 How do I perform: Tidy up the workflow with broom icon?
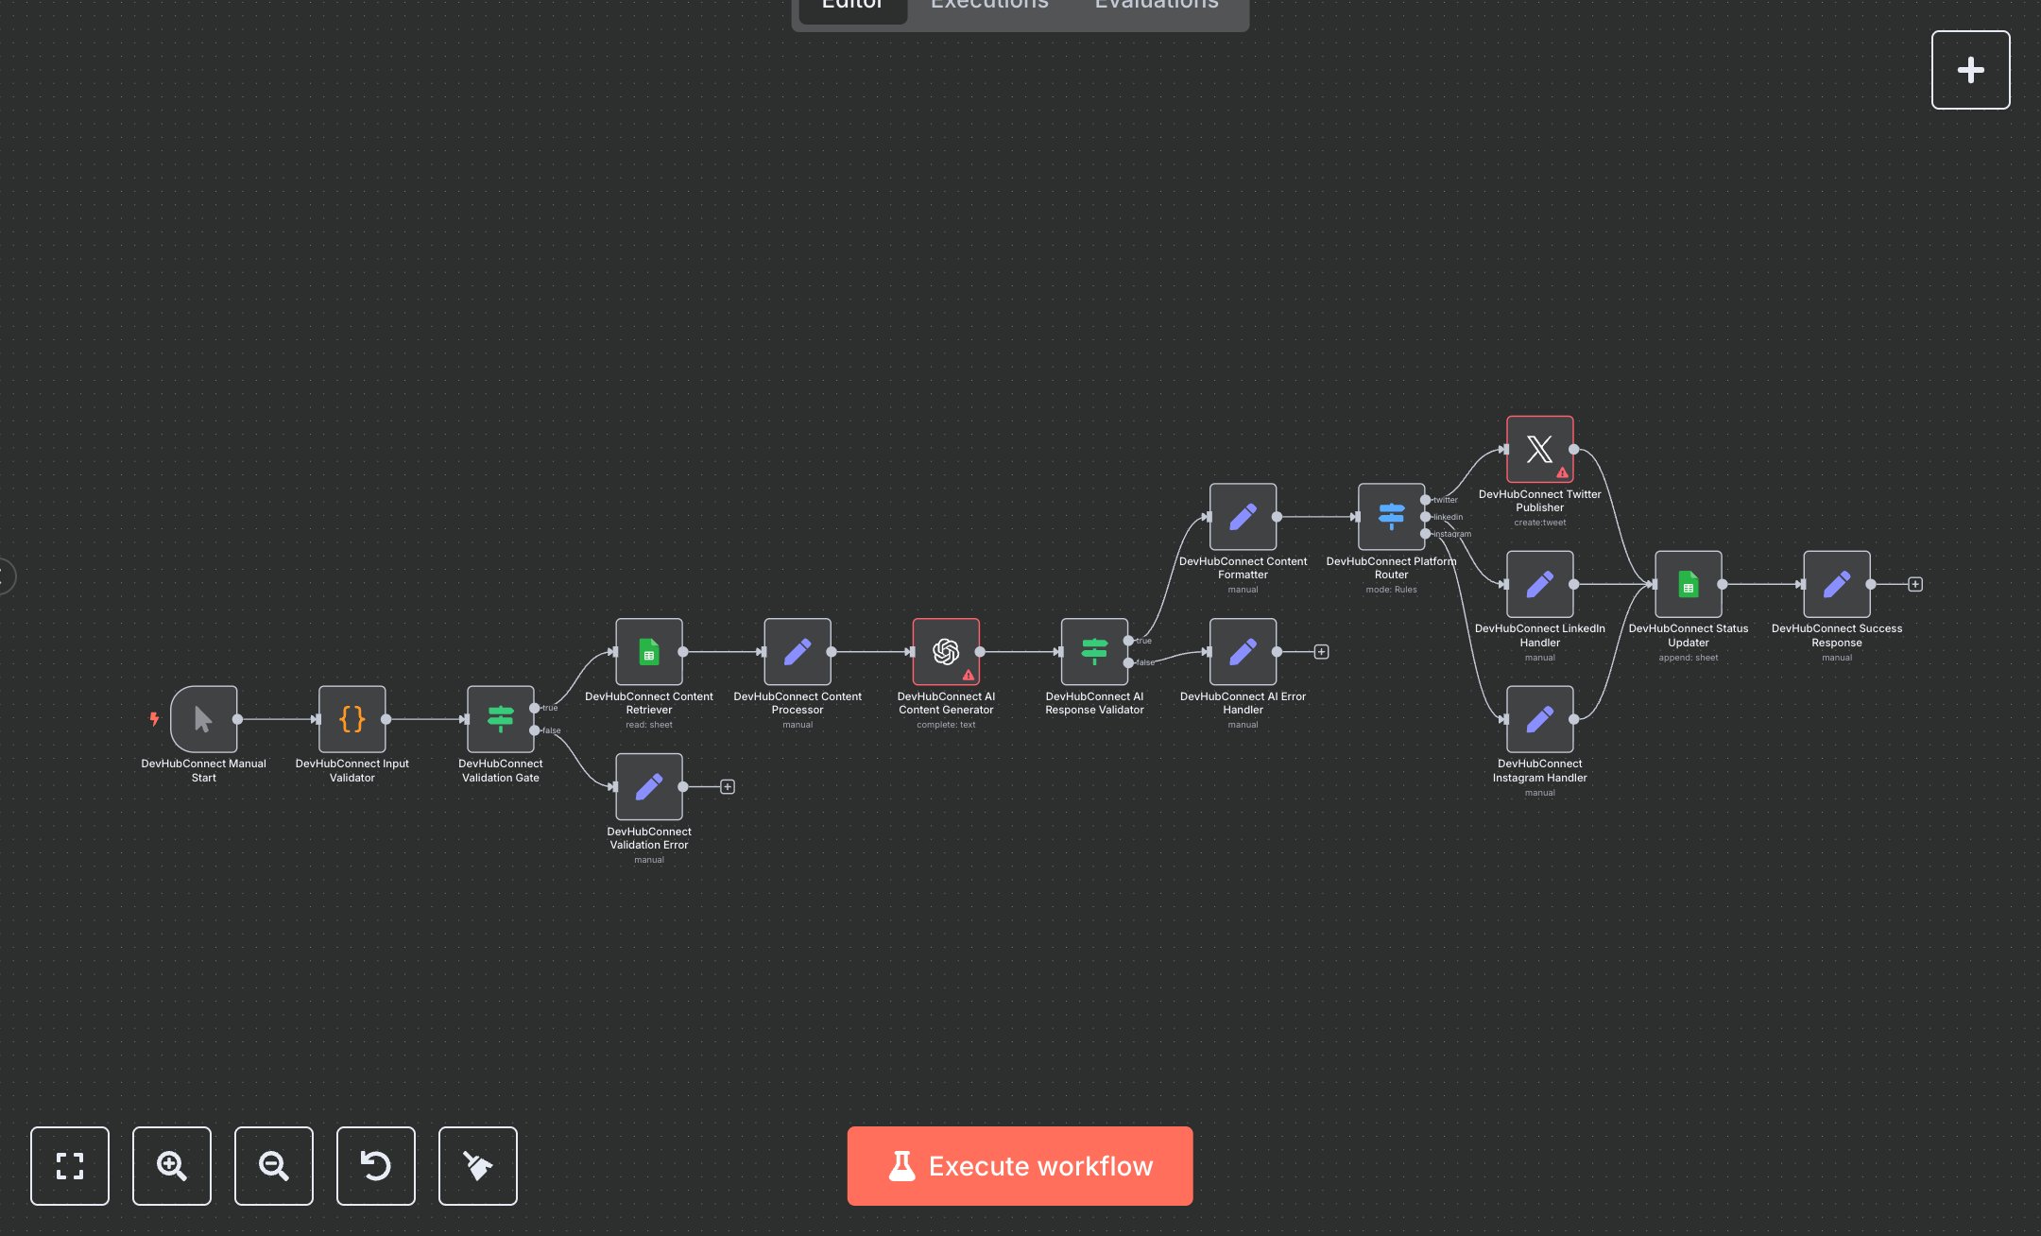[478, 1166]
